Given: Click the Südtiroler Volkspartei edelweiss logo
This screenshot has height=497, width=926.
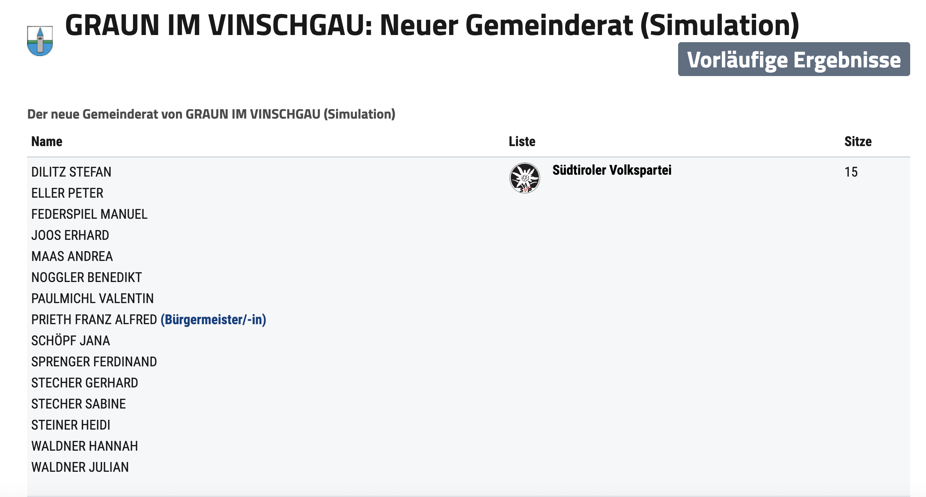Looking at the screenshot, I should click(524, 178).
